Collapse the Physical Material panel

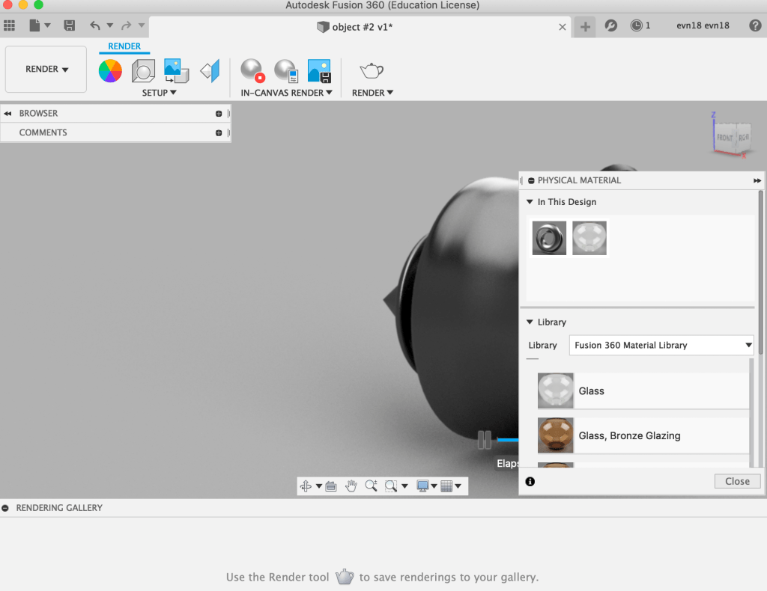[530, 180]
